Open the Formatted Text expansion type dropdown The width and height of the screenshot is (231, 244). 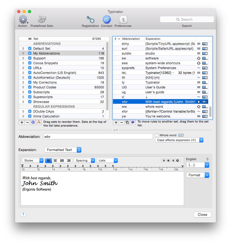point(63,150)
